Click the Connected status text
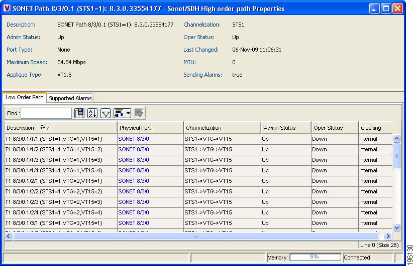The width and height of the screenshot is (414, 266). pyautogui.click(x=357, y=257)
